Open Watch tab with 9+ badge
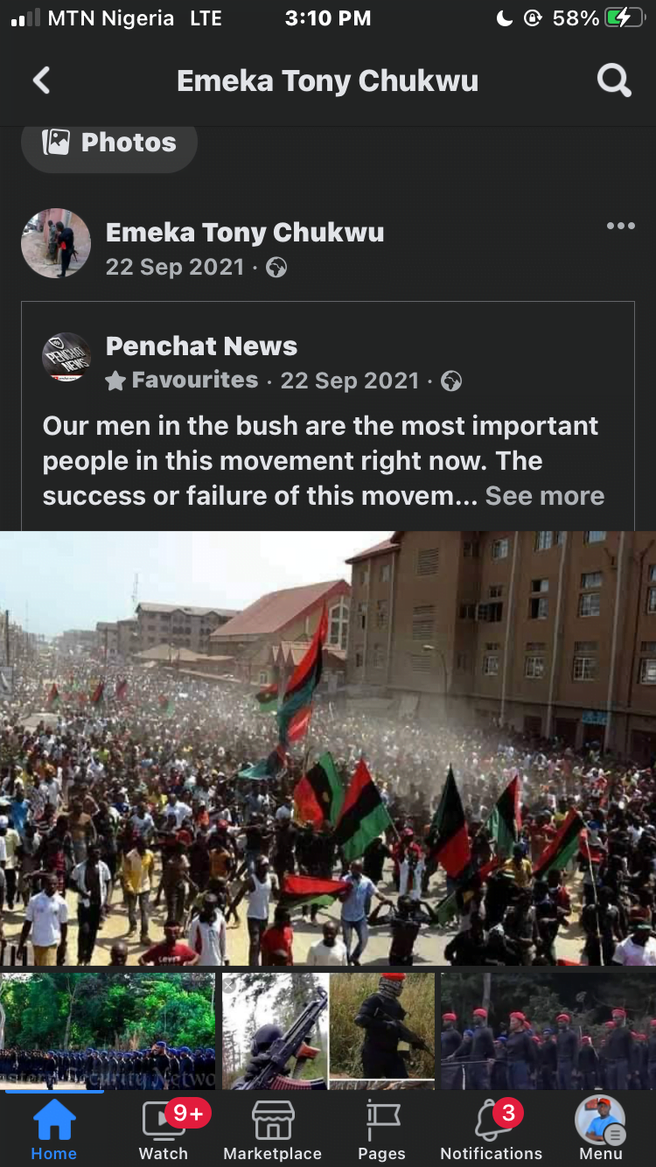Image resolution: width=656 pixels, height=1167 pixels. pyautogui.click(x=164, y=1130)
